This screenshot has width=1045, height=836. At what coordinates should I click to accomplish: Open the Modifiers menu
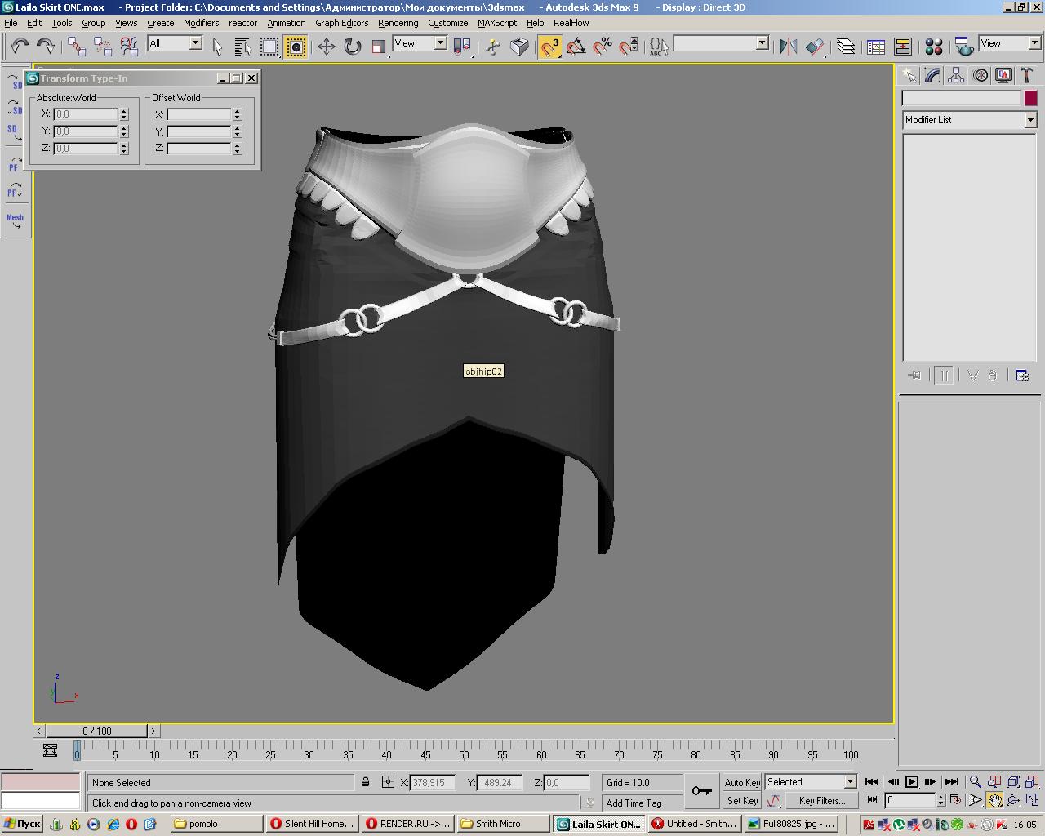coord(201,23)
